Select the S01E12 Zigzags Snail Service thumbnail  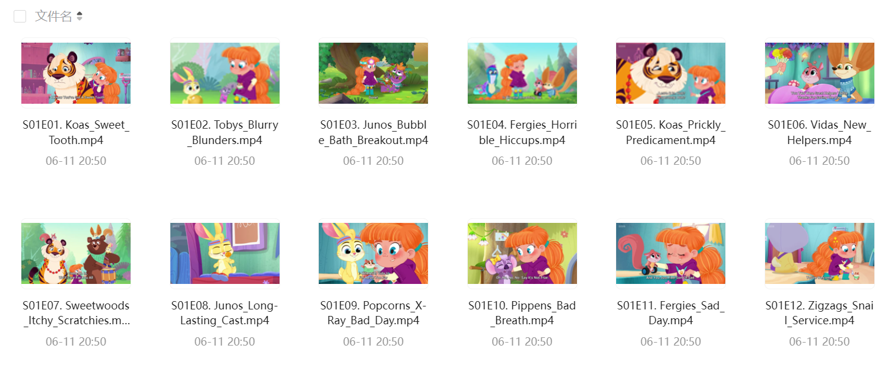(820, 253)
